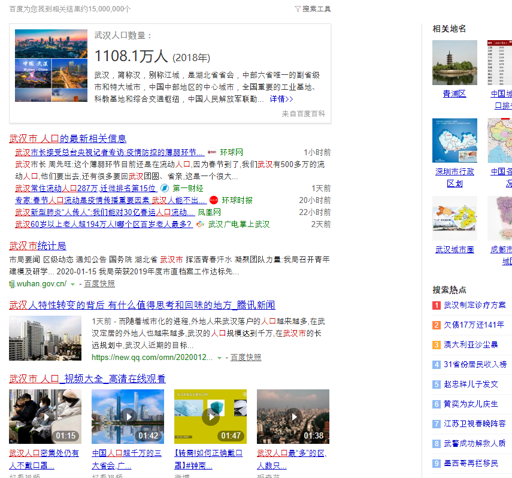Open hot search 武警成功解救人质

(x=474, y=443)
